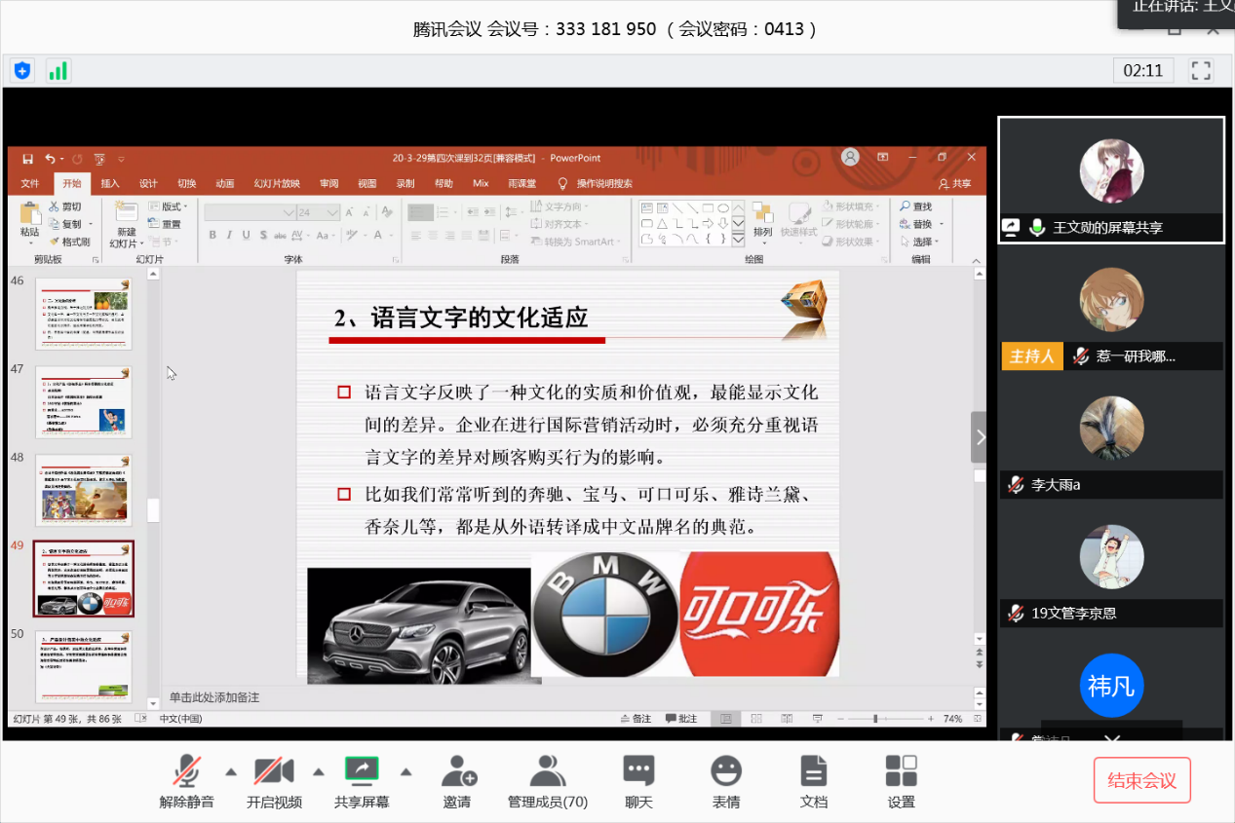Click the blue security shield icon

[x=22, y=70]
